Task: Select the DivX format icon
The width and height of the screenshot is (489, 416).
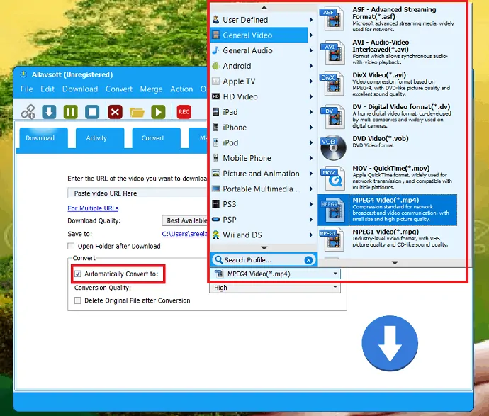Action: pos(332,84)
